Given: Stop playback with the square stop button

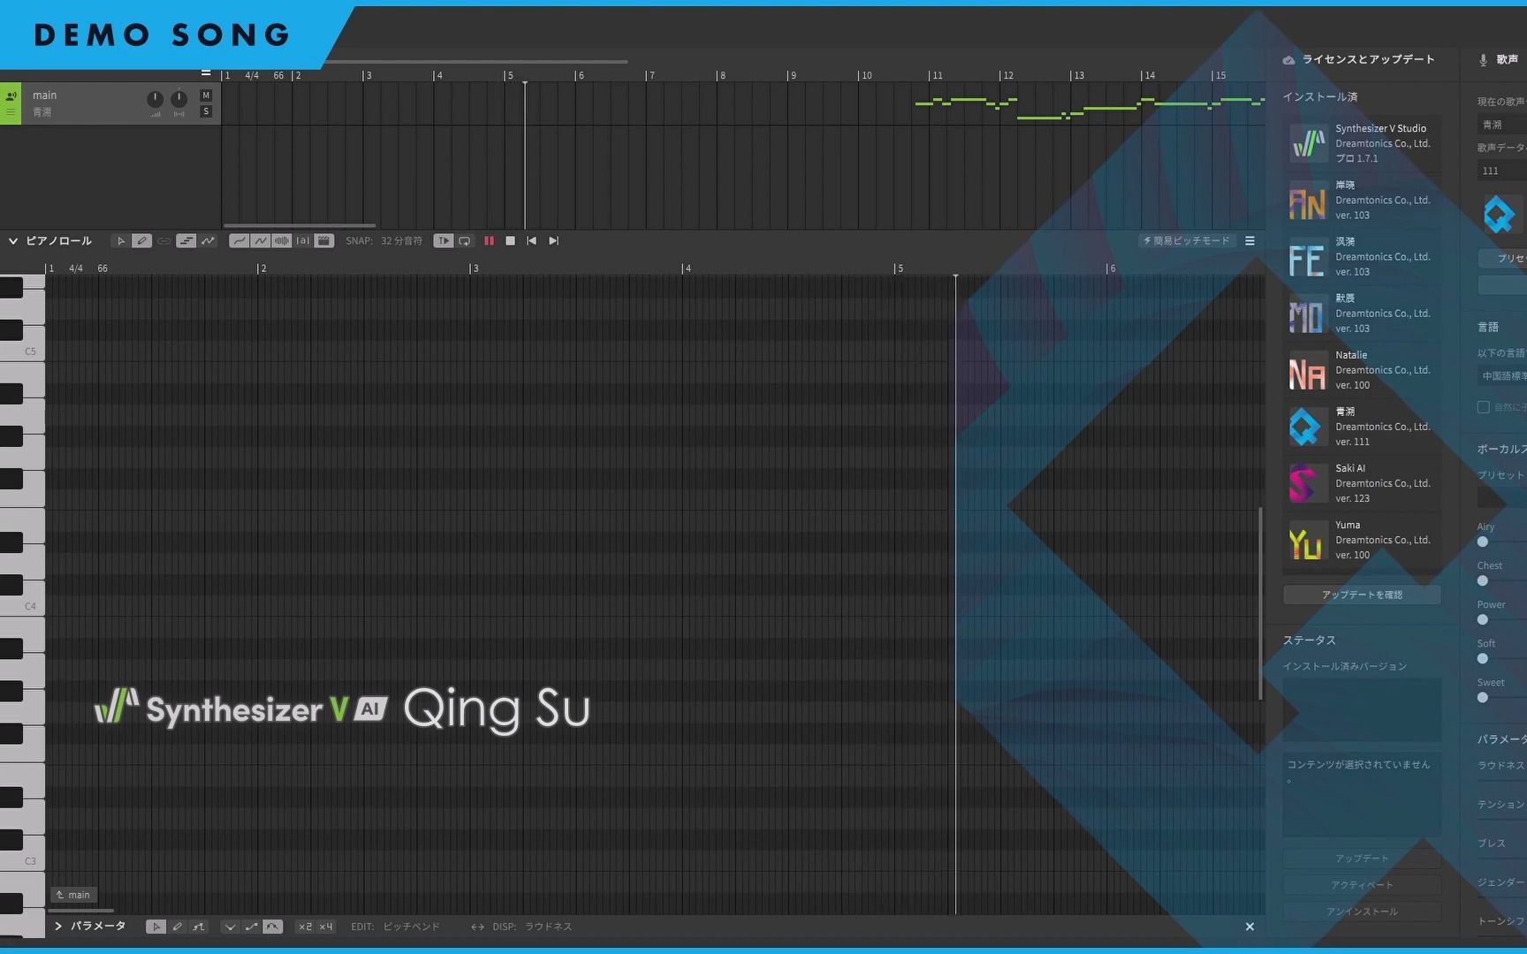Looking at the screenshot, I should coord(510,241).
